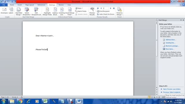Click the record number field
The image size is (185, 104).
point(106,8)
